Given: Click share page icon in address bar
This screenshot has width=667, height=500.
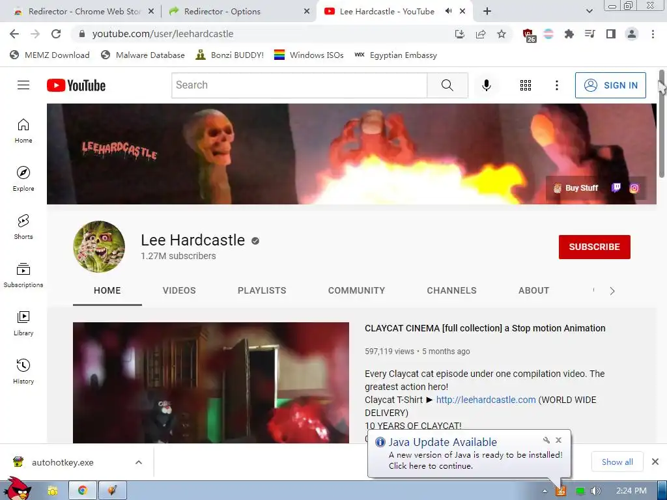Looking at the screenshot, I should tap(481, 34).
